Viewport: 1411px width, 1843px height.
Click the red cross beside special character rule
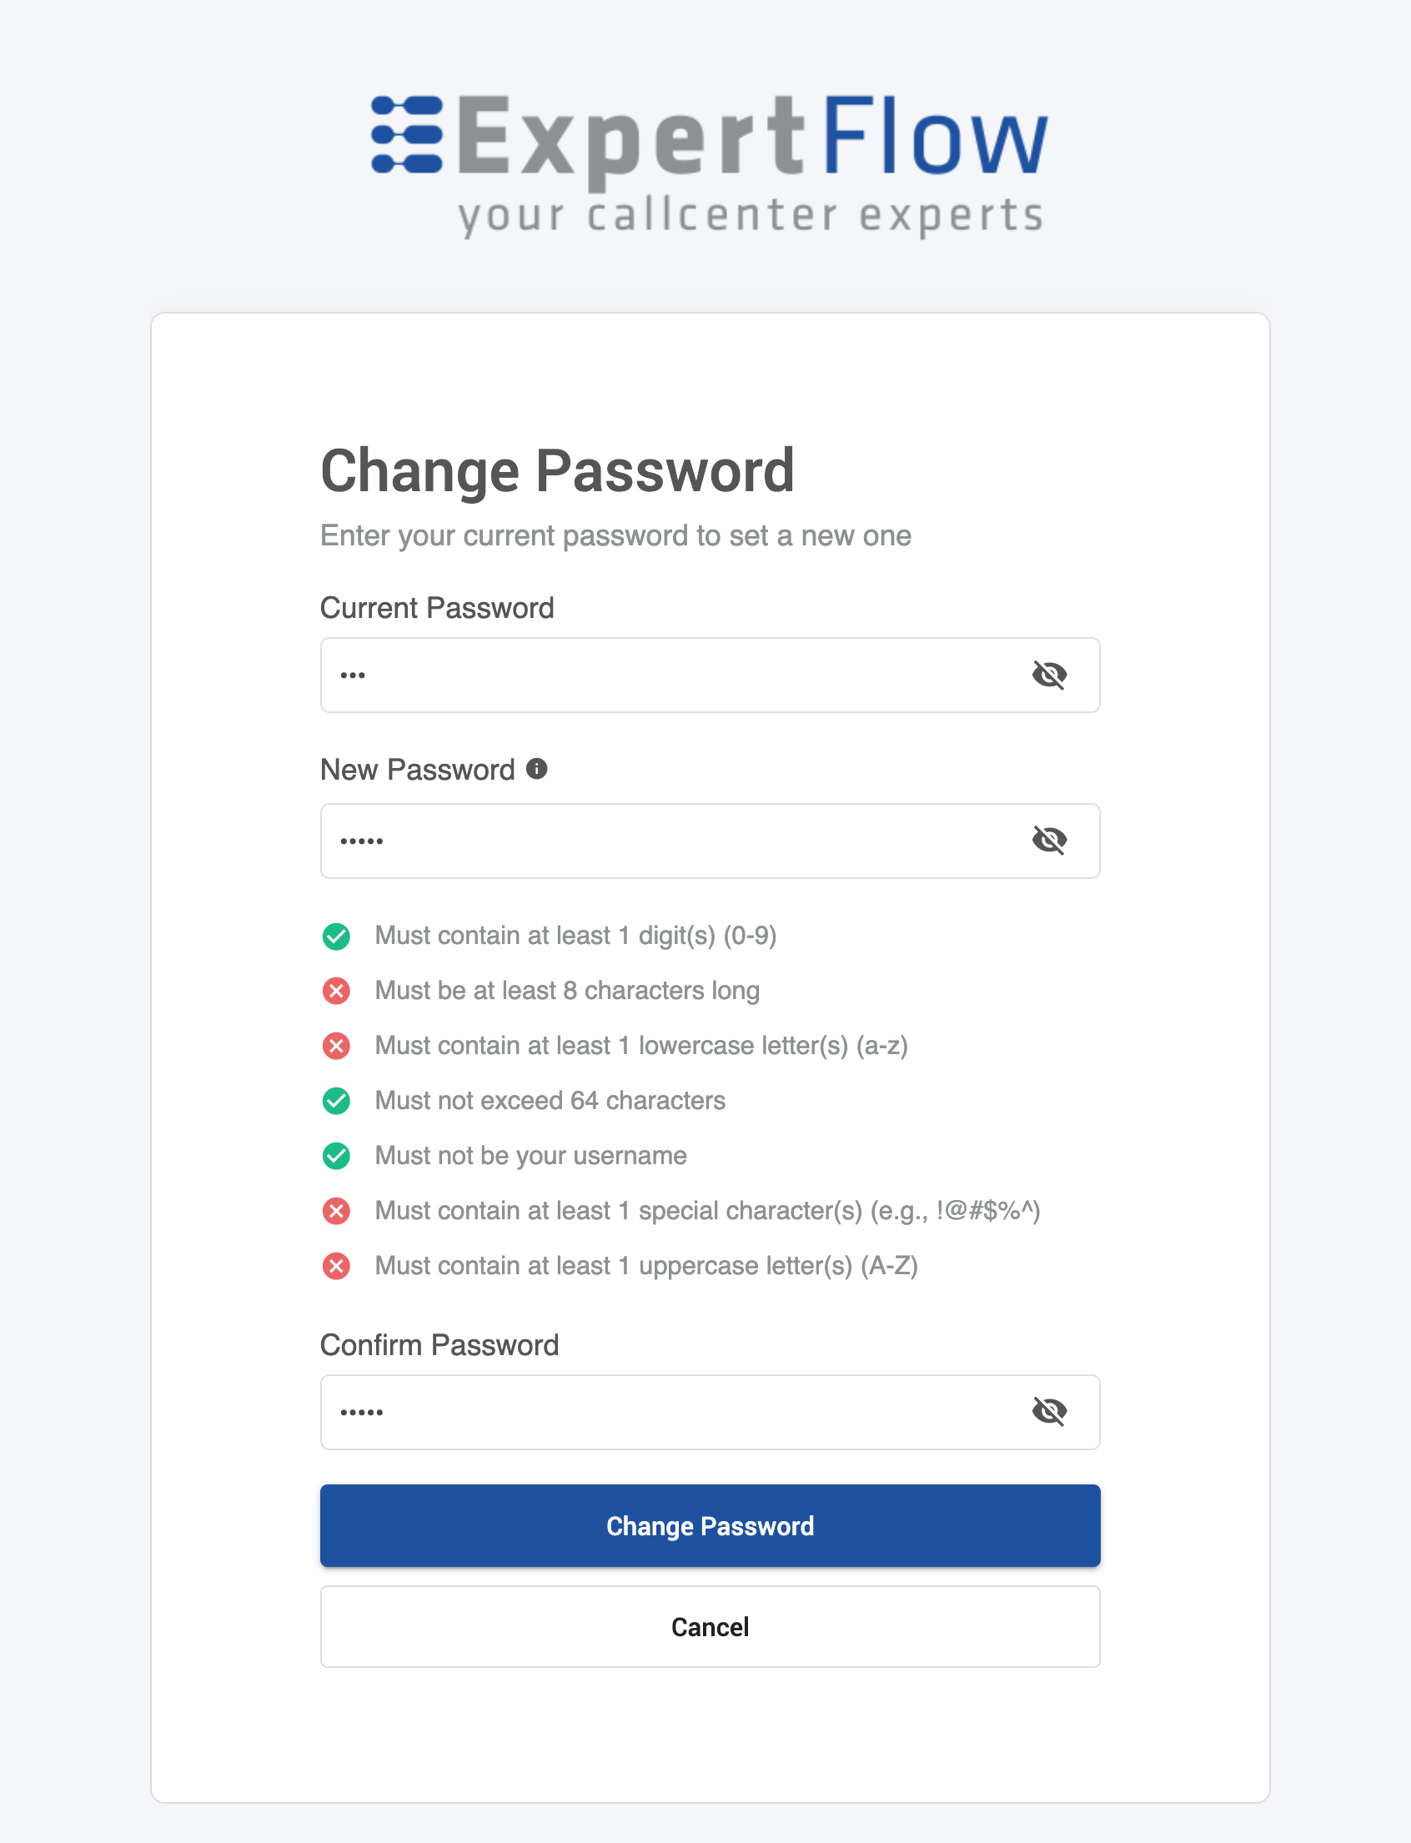coord(336,1211)
